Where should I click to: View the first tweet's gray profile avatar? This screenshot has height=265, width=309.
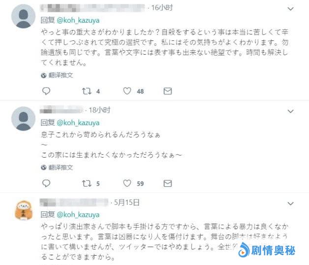coord(23,19)
